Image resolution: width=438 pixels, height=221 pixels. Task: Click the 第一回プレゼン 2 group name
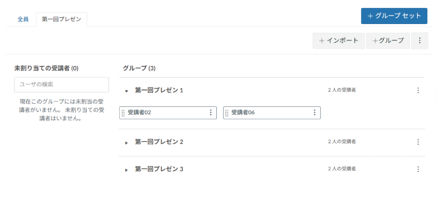(x=159, y=142)
